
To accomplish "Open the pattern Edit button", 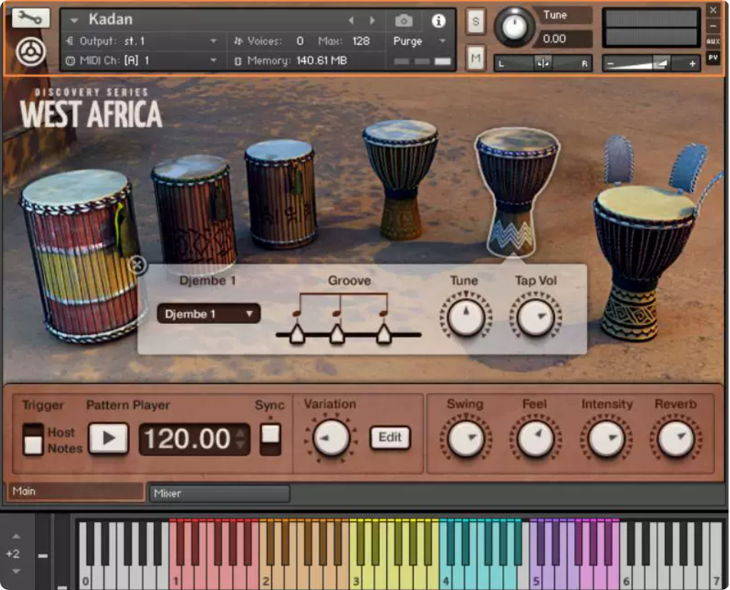I will click(x=390, y=437).
